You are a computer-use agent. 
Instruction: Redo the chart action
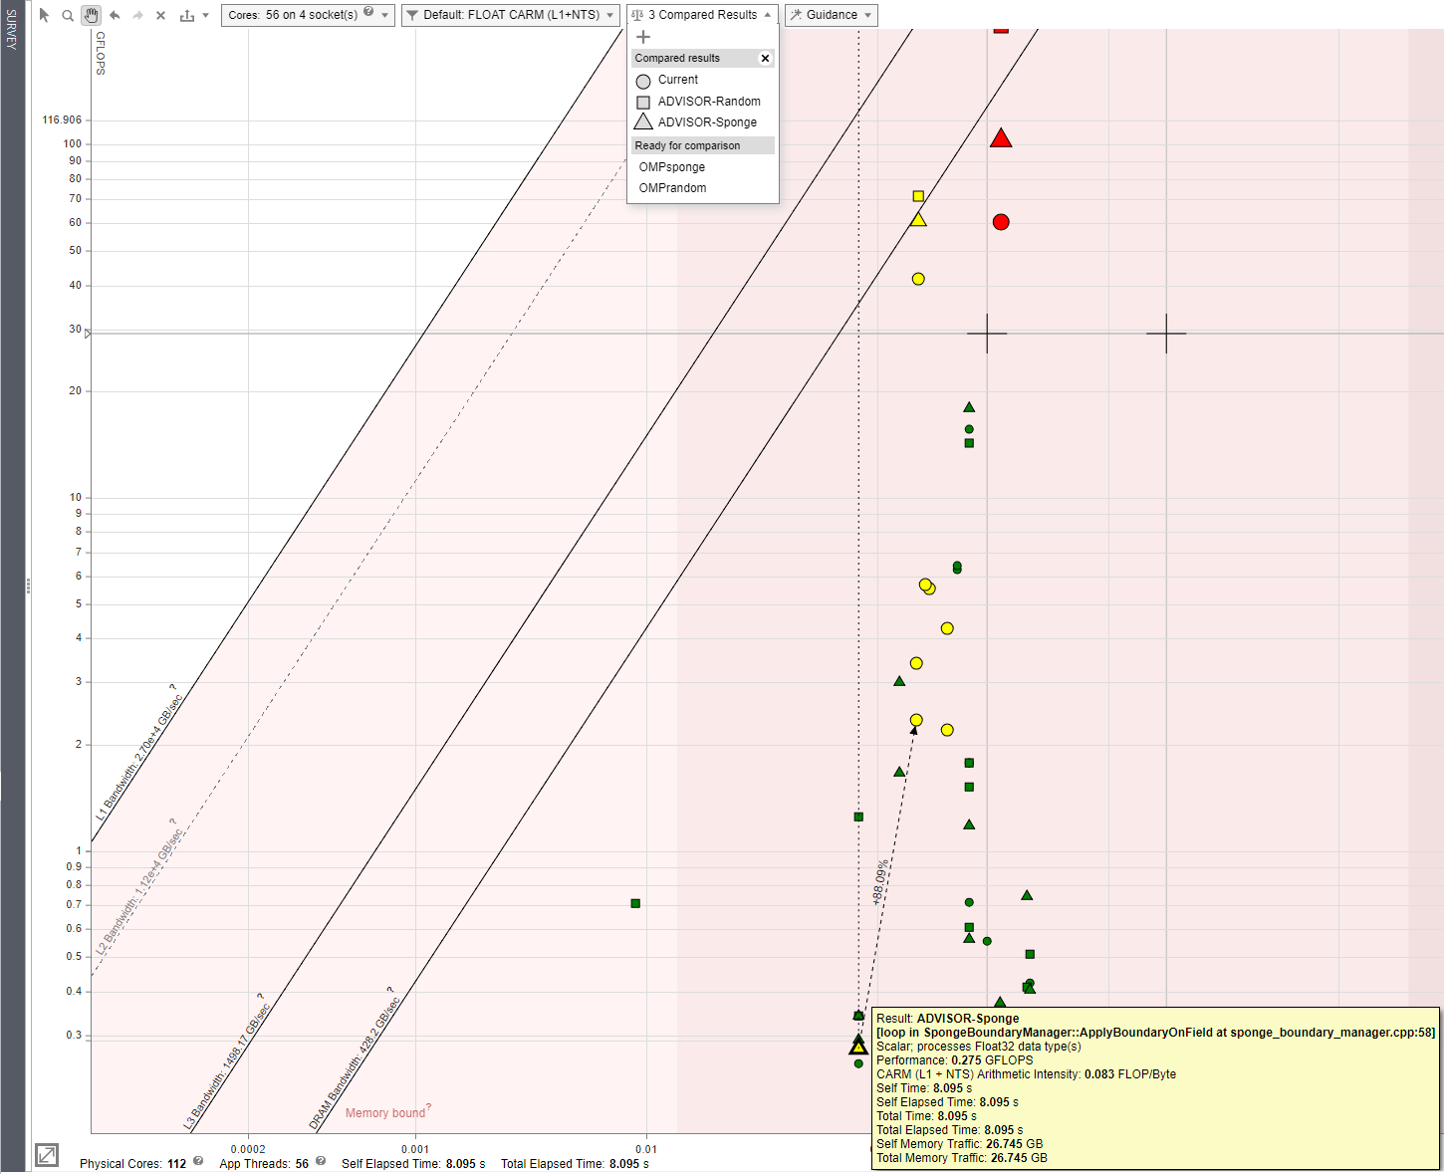click(x=137, y=15)
